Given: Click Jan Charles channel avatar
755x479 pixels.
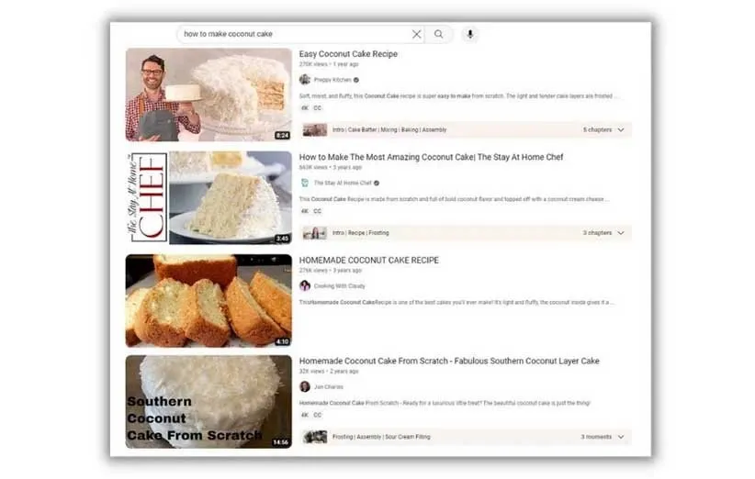Looking at the screenshot, I should click(x=305, y=386).
